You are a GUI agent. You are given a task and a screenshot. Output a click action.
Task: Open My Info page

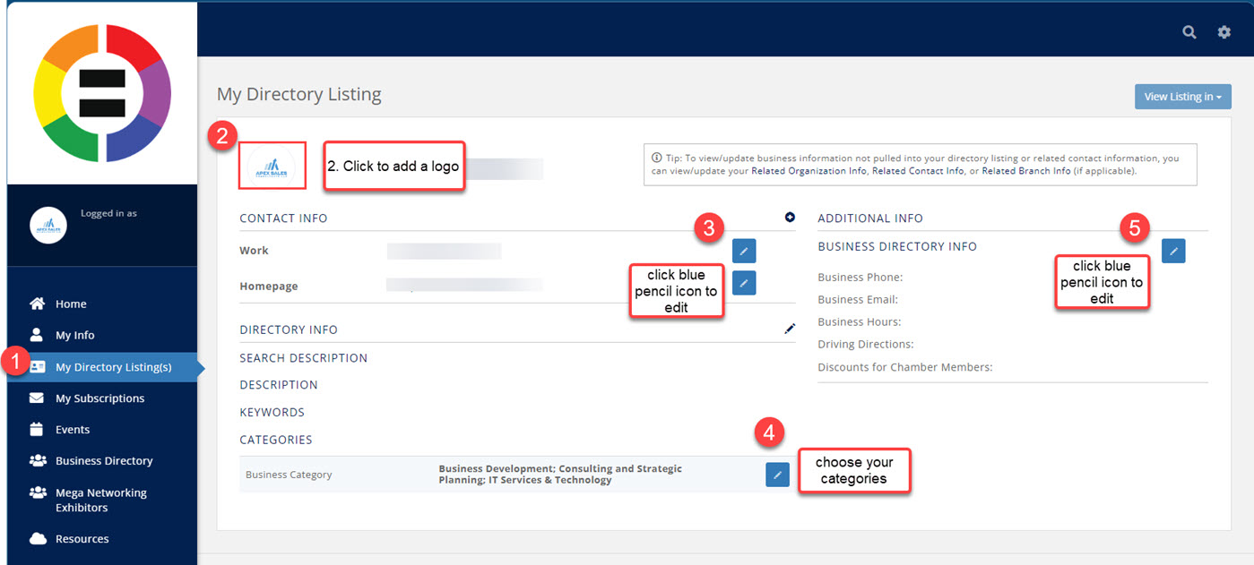pyautogui.click(x=75, y=336)
